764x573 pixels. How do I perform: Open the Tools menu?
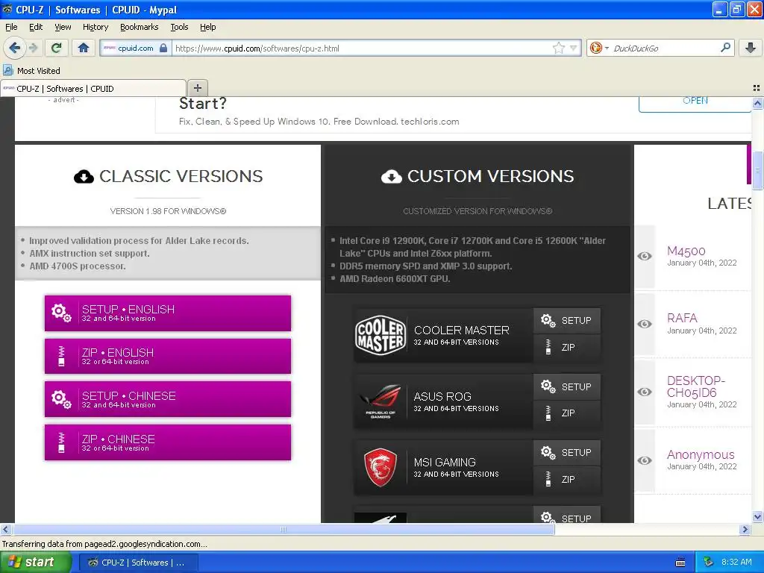179,27
